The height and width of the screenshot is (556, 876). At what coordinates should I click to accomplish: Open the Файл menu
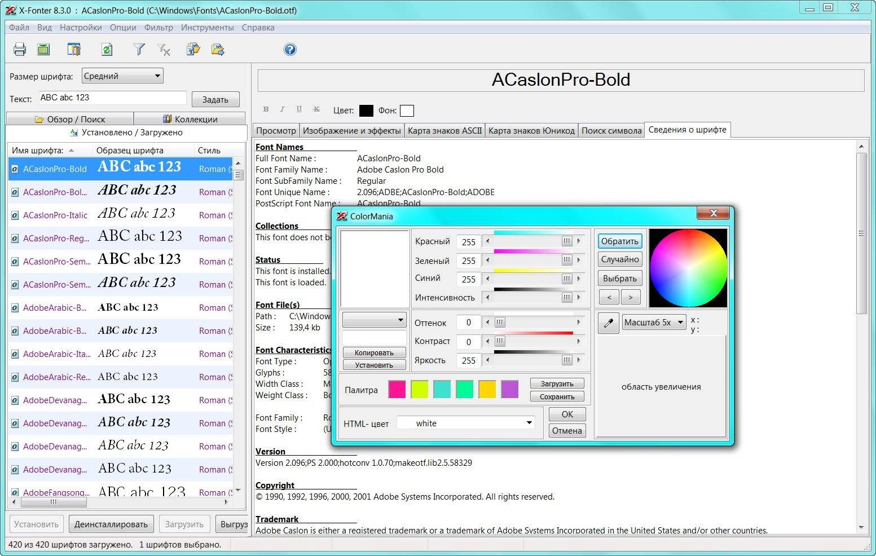coord(19,28)
